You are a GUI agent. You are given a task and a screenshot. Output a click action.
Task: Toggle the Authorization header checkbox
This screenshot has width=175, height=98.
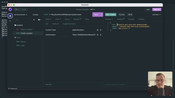pyautogui.click(x=98, y=35)
